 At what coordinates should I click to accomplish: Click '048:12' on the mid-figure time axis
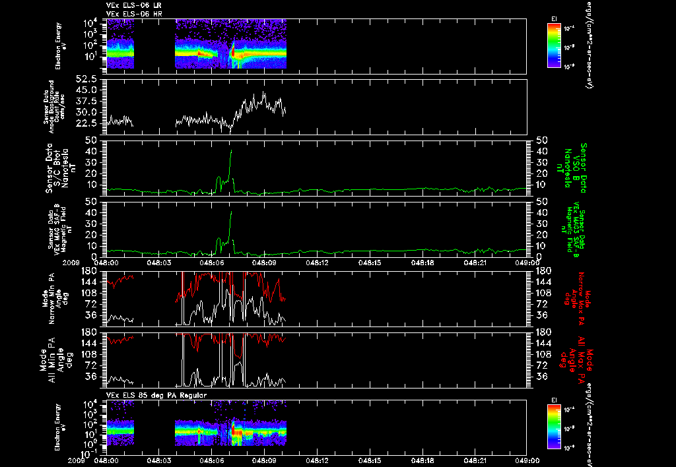[318, 263]
